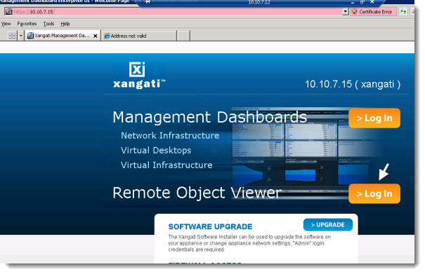Click the Quick Tabs grid icon
Image resolution: width=425 pixels, height=274 pixels.
point(12,36)
